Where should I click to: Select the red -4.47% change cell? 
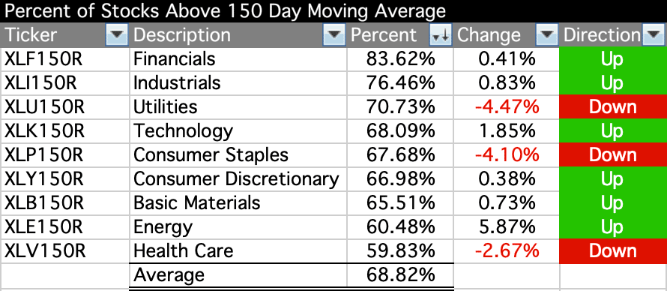pos(507,106)
